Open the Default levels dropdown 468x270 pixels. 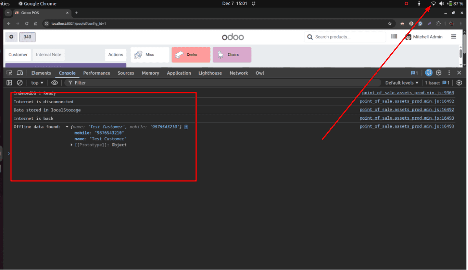(401, 82)
